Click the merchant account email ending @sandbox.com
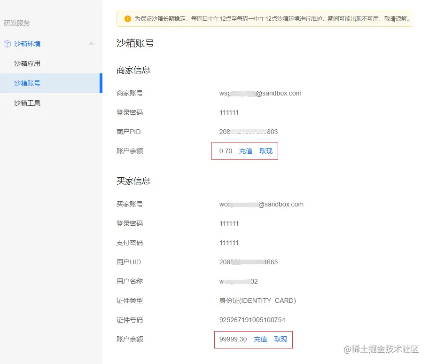 pos(260,94)
